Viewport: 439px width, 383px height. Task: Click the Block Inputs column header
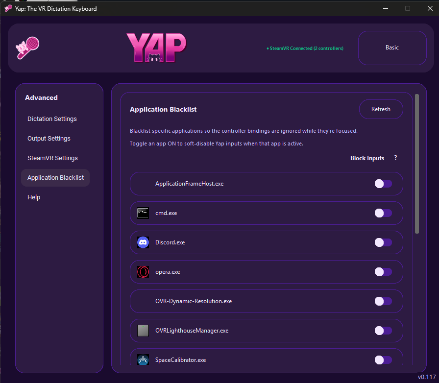click(367, 158)
